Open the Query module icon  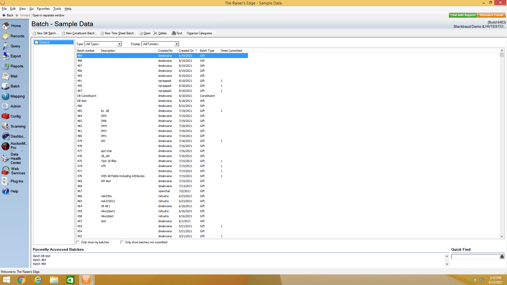tap(6, 46)
